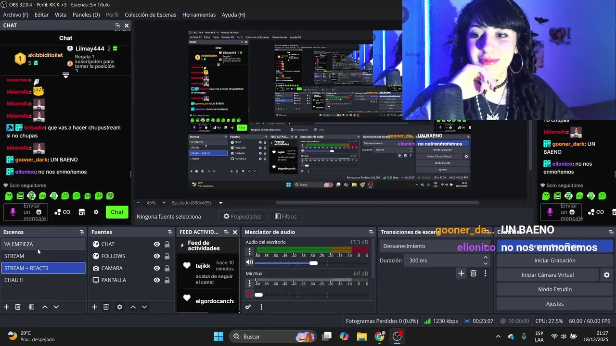Open source properties gear in Fuentes toolbar
The image size is (616, 346).
click(120, 307)
